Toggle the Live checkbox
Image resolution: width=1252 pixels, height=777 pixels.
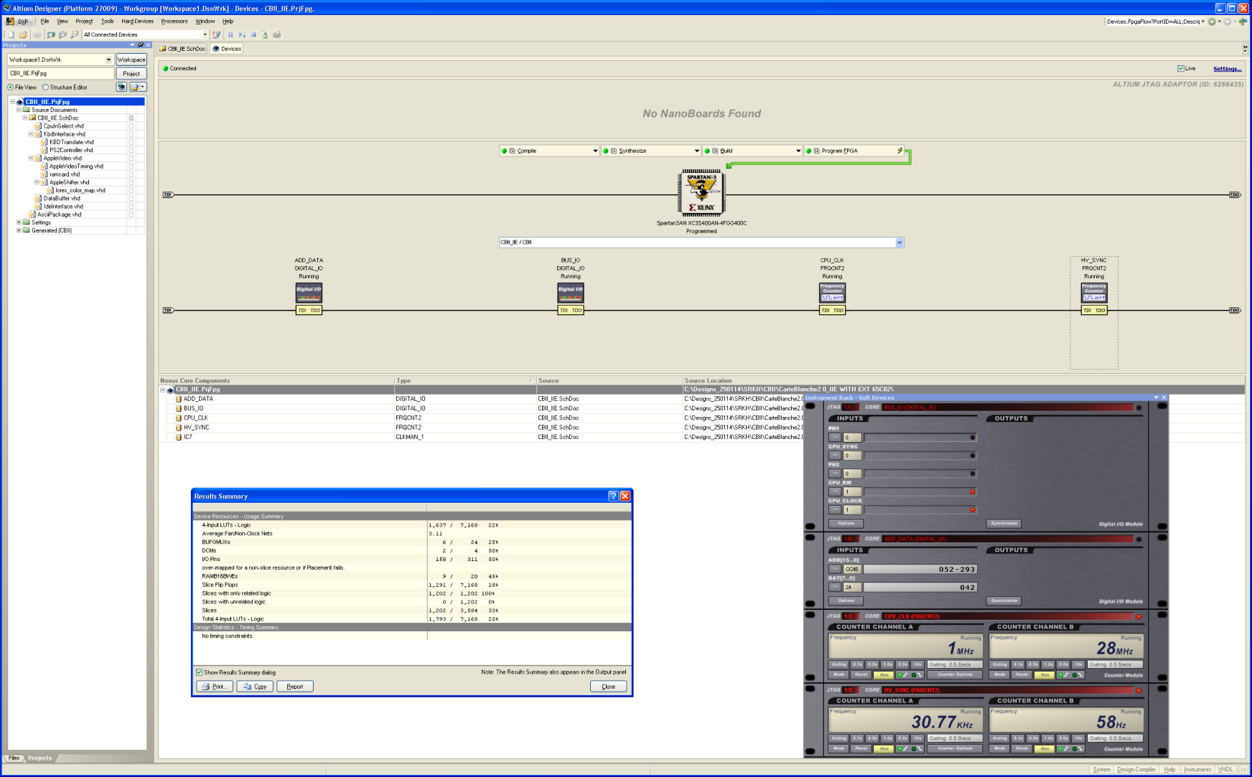(1181, 69)
